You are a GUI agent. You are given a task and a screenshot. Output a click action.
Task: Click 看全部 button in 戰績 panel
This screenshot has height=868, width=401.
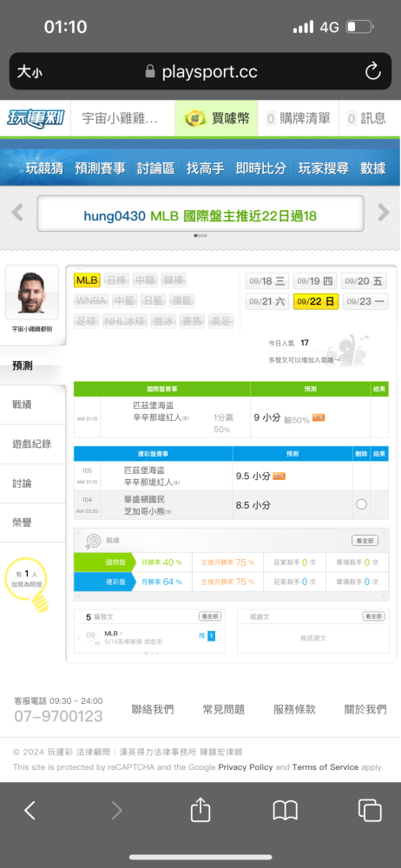[365, 541]
